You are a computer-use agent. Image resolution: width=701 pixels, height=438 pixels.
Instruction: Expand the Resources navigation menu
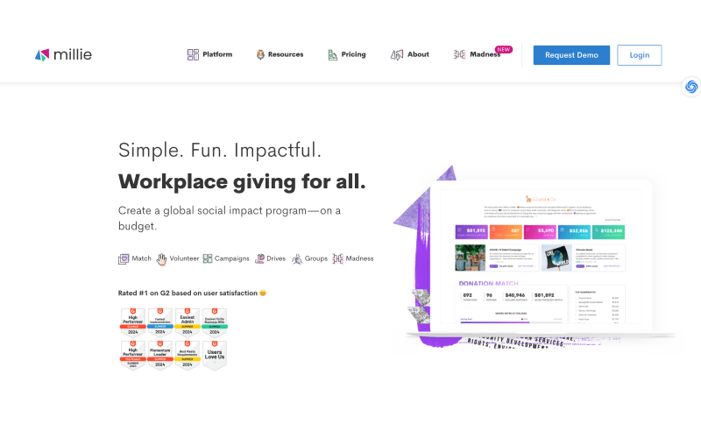point(279,54)
